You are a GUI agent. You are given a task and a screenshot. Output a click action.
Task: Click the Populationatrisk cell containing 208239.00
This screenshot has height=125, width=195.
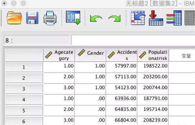click(153, 120)
